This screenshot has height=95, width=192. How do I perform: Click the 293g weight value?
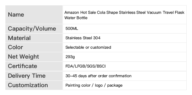pos(70,57)
